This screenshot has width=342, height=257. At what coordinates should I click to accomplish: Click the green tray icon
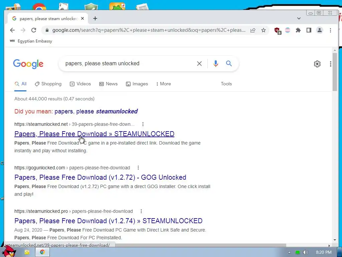pos(297,252)
